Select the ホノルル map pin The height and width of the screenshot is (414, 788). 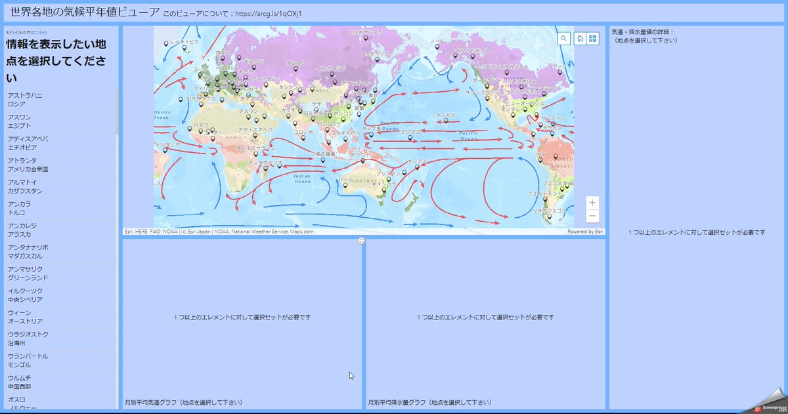(445, 122)
